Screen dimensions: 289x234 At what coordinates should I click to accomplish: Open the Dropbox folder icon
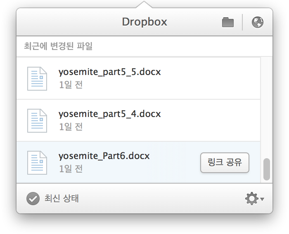(x=228, y=22)
